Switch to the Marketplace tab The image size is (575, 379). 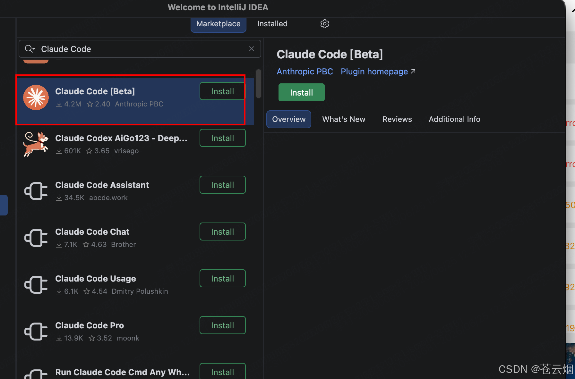[219, 24]
